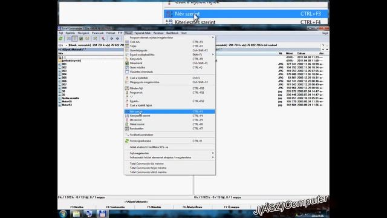Select file 001 in left panel
This screenshot has height=218, width=387.
click(64, 64)
